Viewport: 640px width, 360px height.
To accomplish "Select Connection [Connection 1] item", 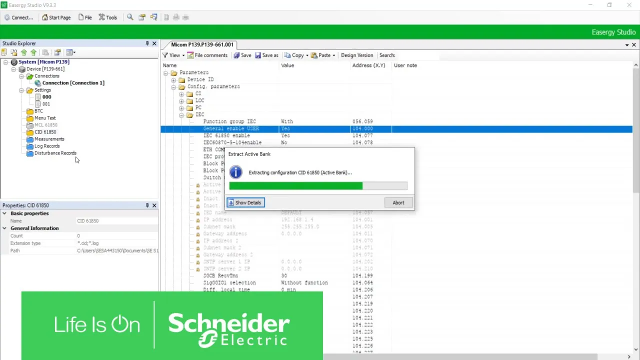I will pos(73,83).
